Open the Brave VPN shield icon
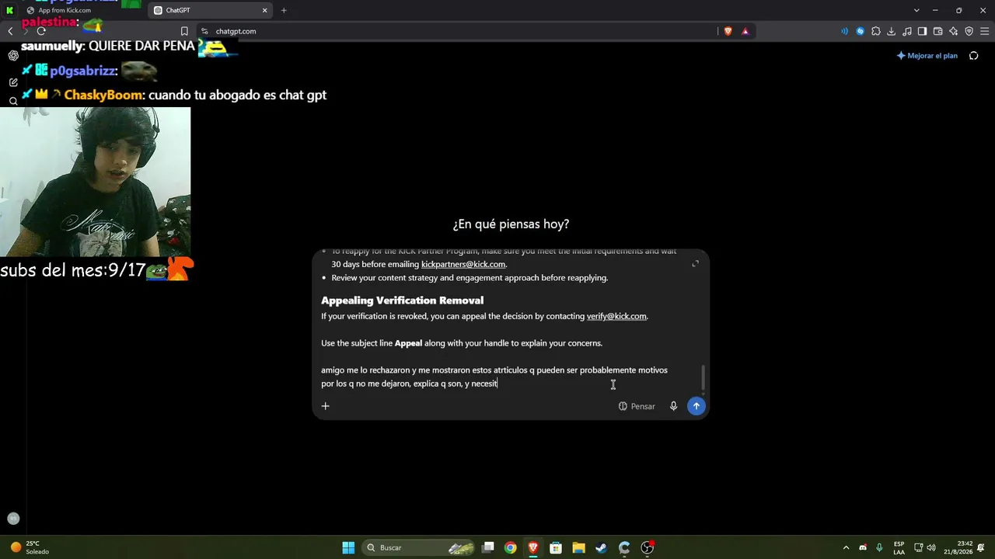Image resolution: width=995 pixels, height=559 pixels. pyautogui.click(x=969, y=31)
